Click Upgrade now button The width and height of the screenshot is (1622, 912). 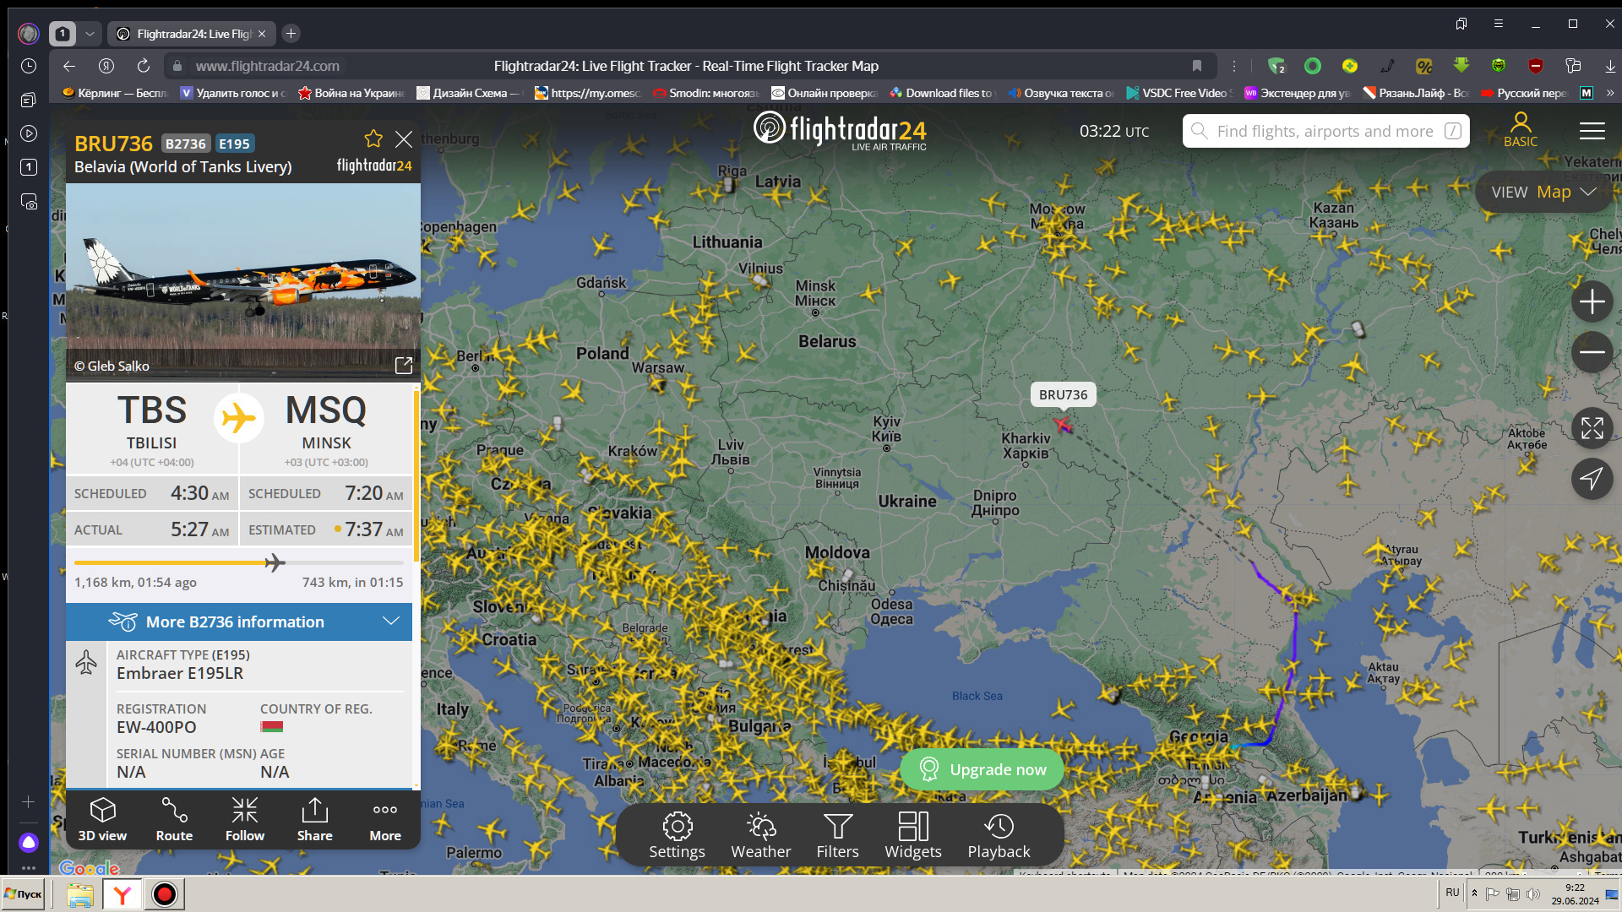coord(982,769)
